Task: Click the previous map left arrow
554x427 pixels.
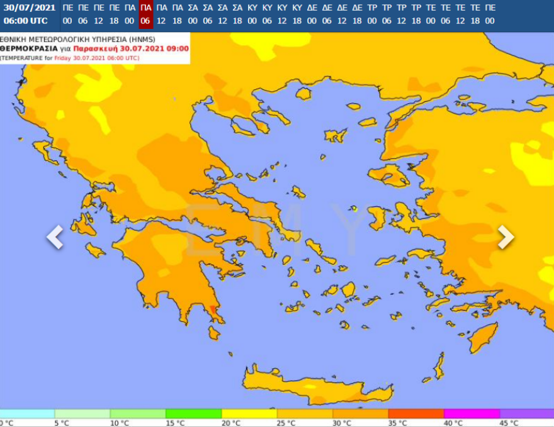Action: click(x=55, y=237)
